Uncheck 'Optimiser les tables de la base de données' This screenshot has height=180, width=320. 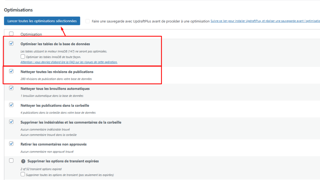click(x=12, y=44)
